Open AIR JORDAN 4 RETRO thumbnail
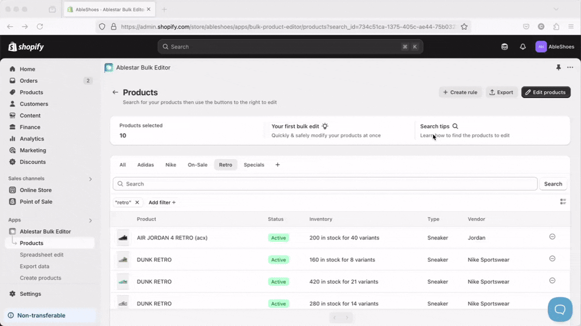The height and width of the screenshot is (326, 581). 123,238
